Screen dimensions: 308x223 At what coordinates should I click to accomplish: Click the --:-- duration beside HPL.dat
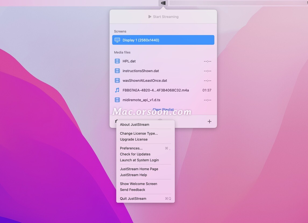207,61
